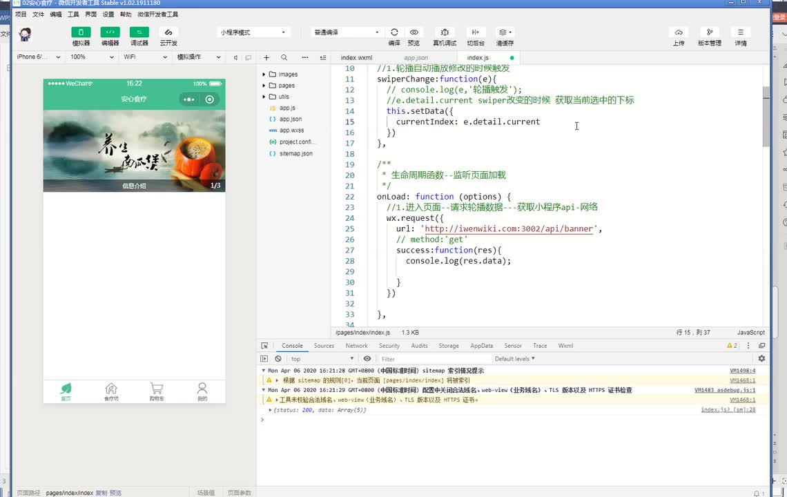787x497 pixels.
Task: Tap the 我的 profile tab in simulator
Action: tap(202, 392)
